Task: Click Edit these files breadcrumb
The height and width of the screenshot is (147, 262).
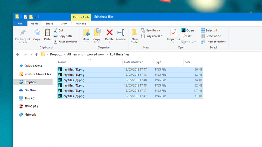Action: [120, 54]
